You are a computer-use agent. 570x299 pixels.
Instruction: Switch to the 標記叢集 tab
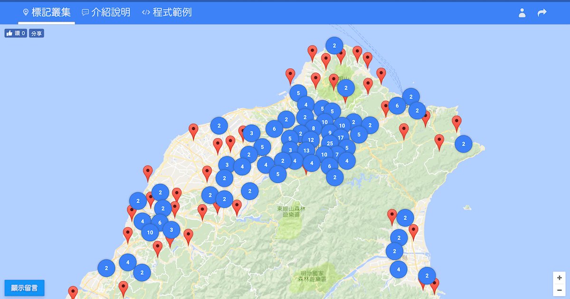[47, 12]
